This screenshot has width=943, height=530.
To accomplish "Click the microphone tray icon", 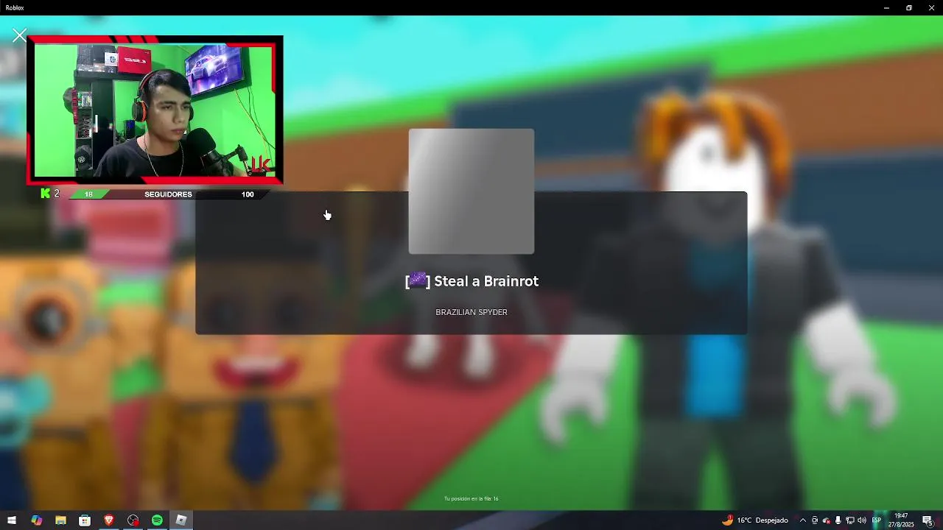I will tap(838, 520).
